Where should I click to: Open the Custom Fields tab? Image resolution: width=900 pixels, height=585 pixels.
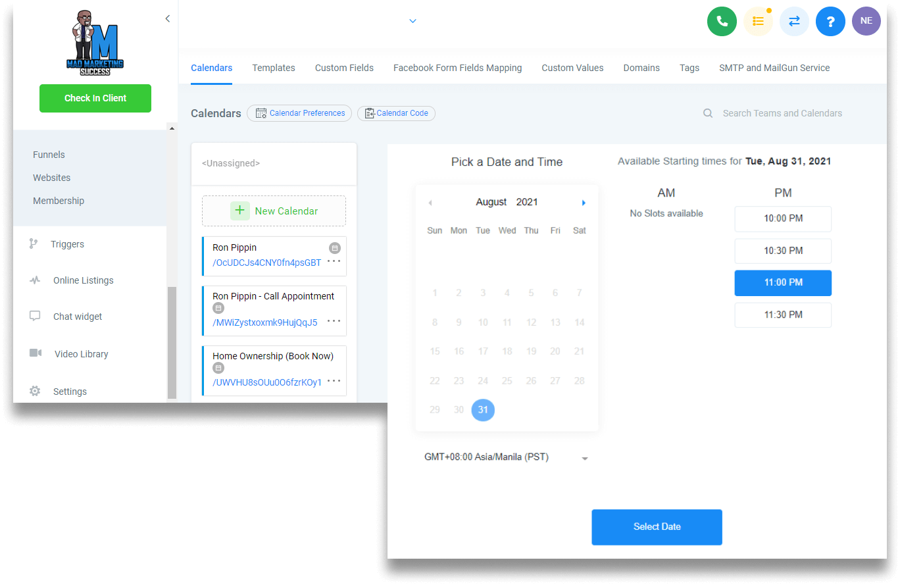[x=344, y=68]
